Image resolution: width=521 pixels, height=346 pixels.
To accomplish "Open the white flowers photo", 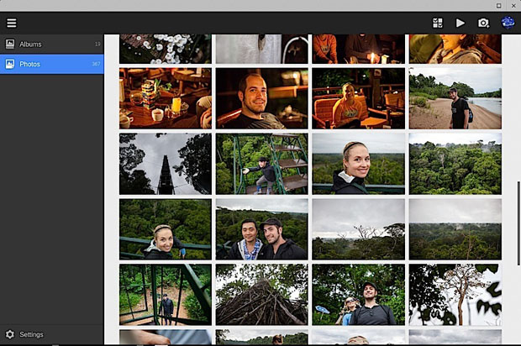I will [x=166, y=49].
